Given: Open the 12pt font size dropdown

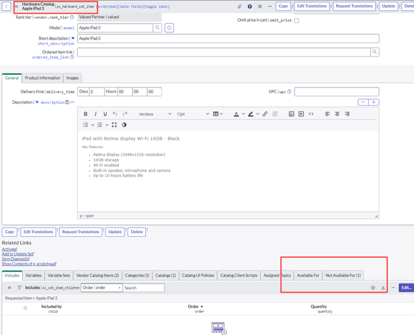Looking at the screenshot, I should click(193, 114).
